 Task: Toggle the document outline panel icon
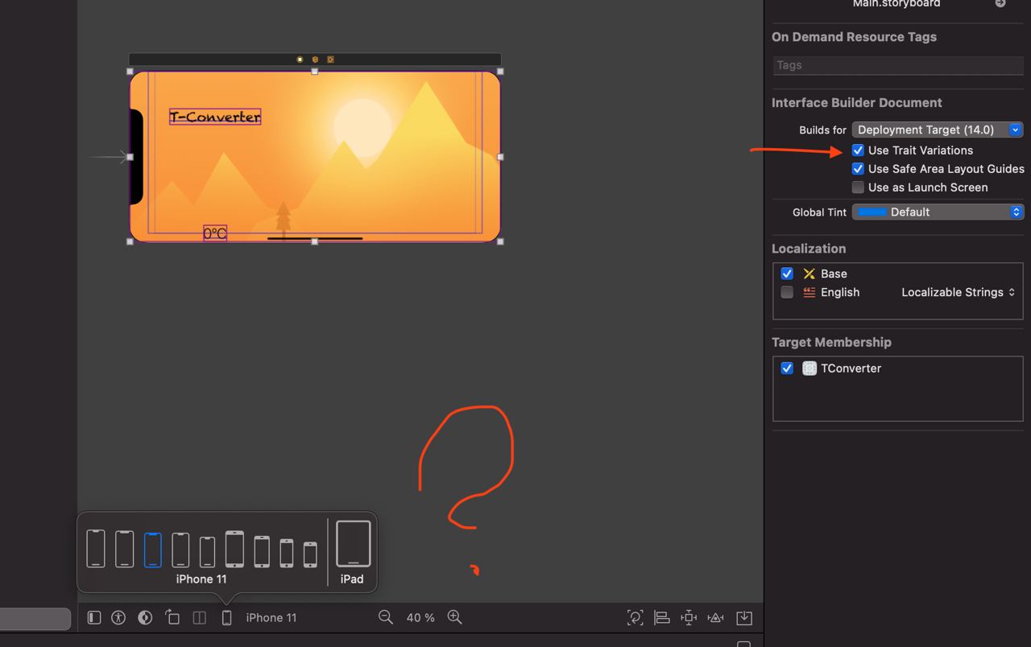[x=94, y=618]
